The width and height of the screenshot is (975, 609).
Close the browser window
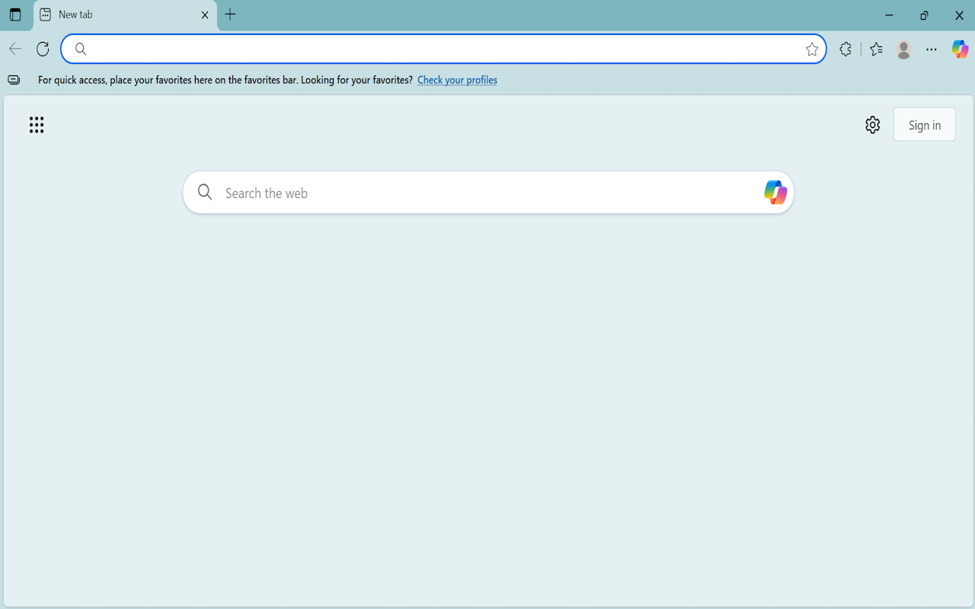959,15
